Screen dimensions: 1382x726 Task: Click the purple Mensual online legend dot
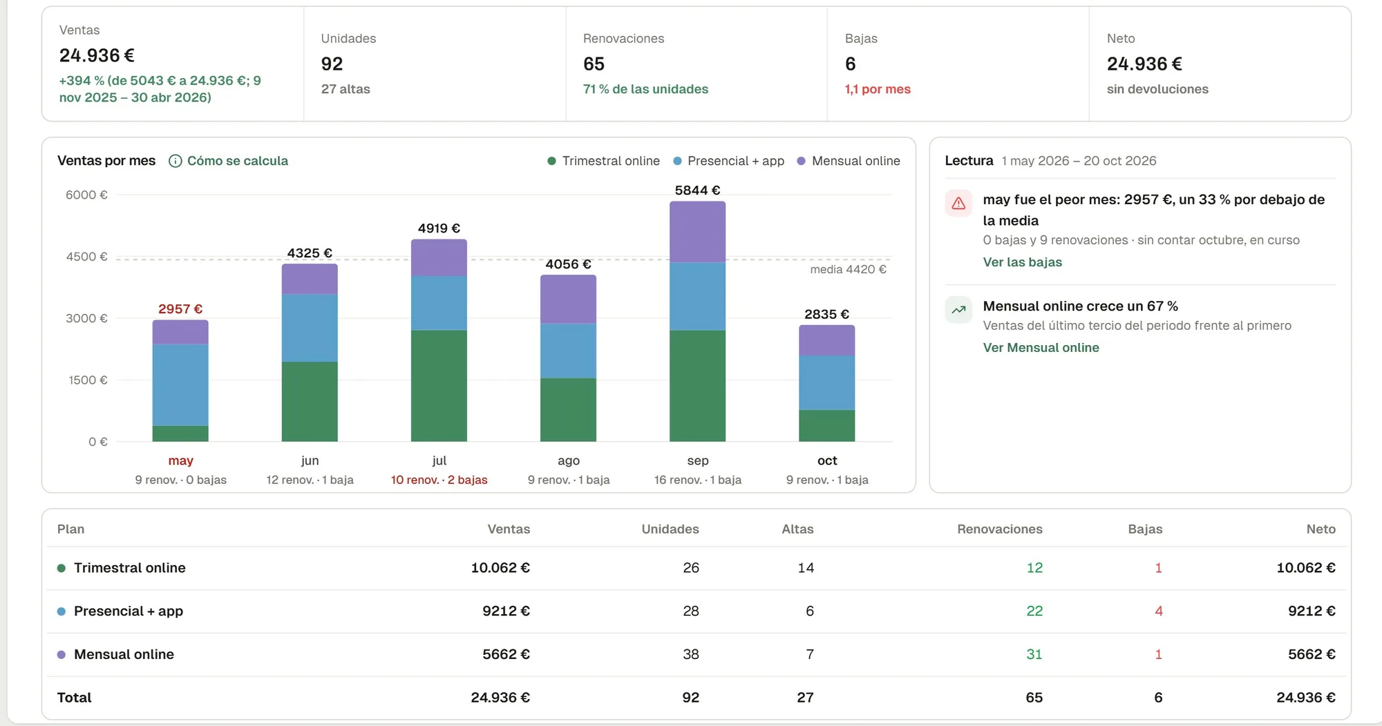coord(801,161)
